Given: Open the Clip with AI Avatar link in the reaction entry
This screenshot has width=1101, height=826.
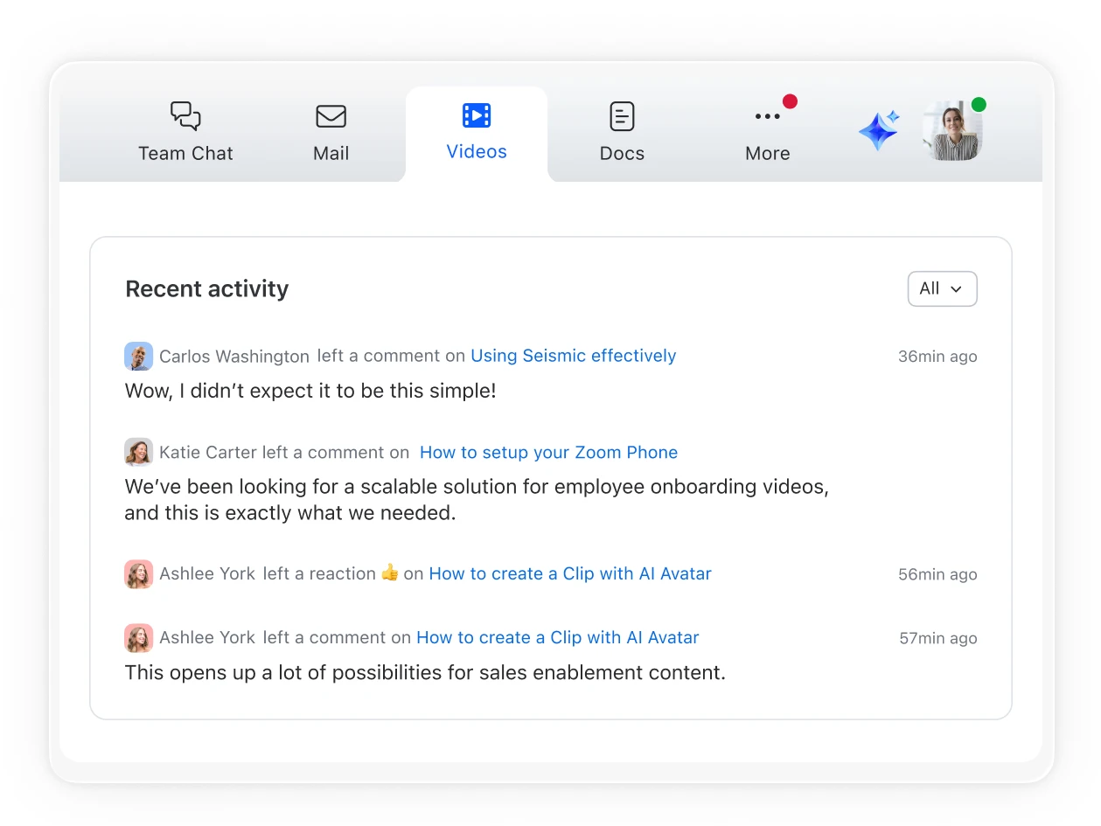Looking at the screenshot, I should click(569, 573).
